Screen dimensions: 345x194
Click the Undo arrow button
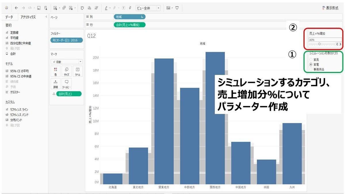click(x=16, y=8)
